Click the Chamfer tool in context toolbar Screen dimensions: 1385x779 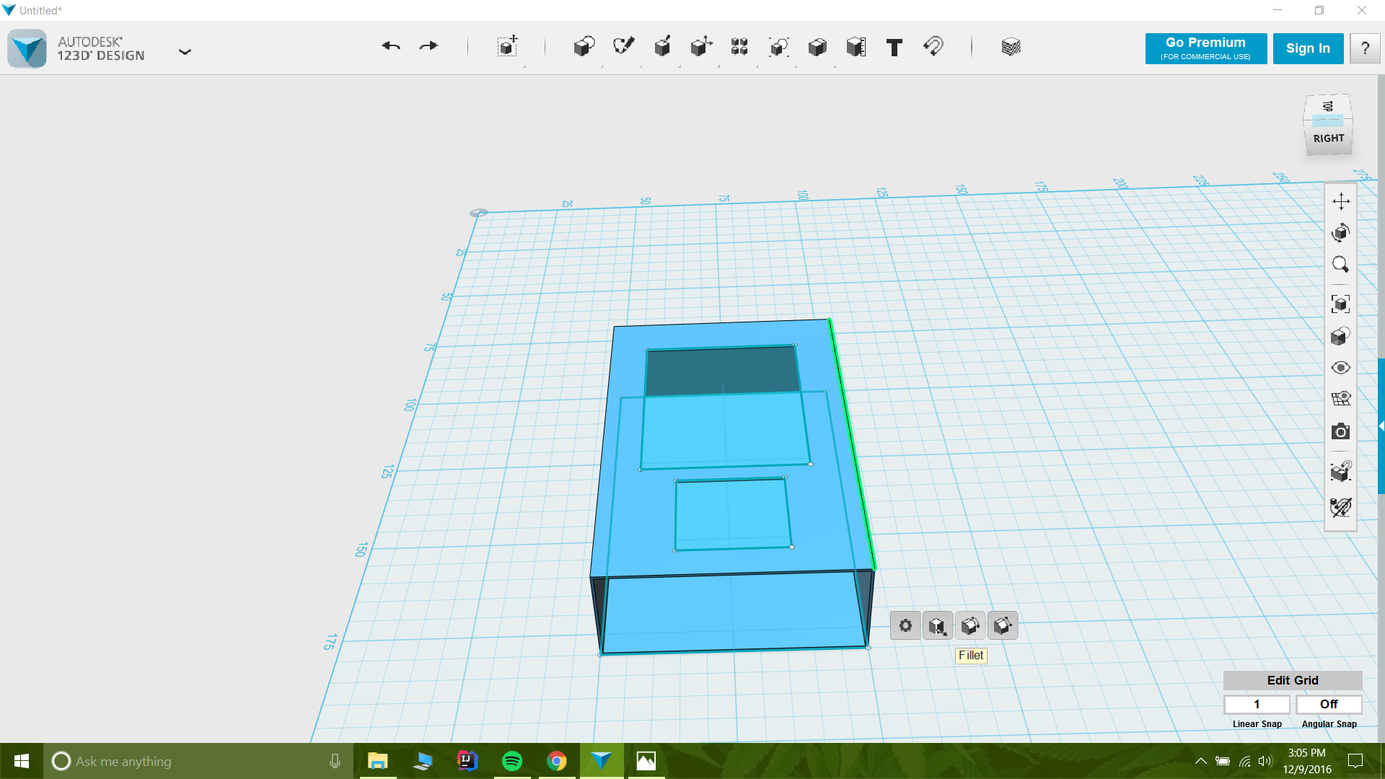click(x=1003, y=625)
